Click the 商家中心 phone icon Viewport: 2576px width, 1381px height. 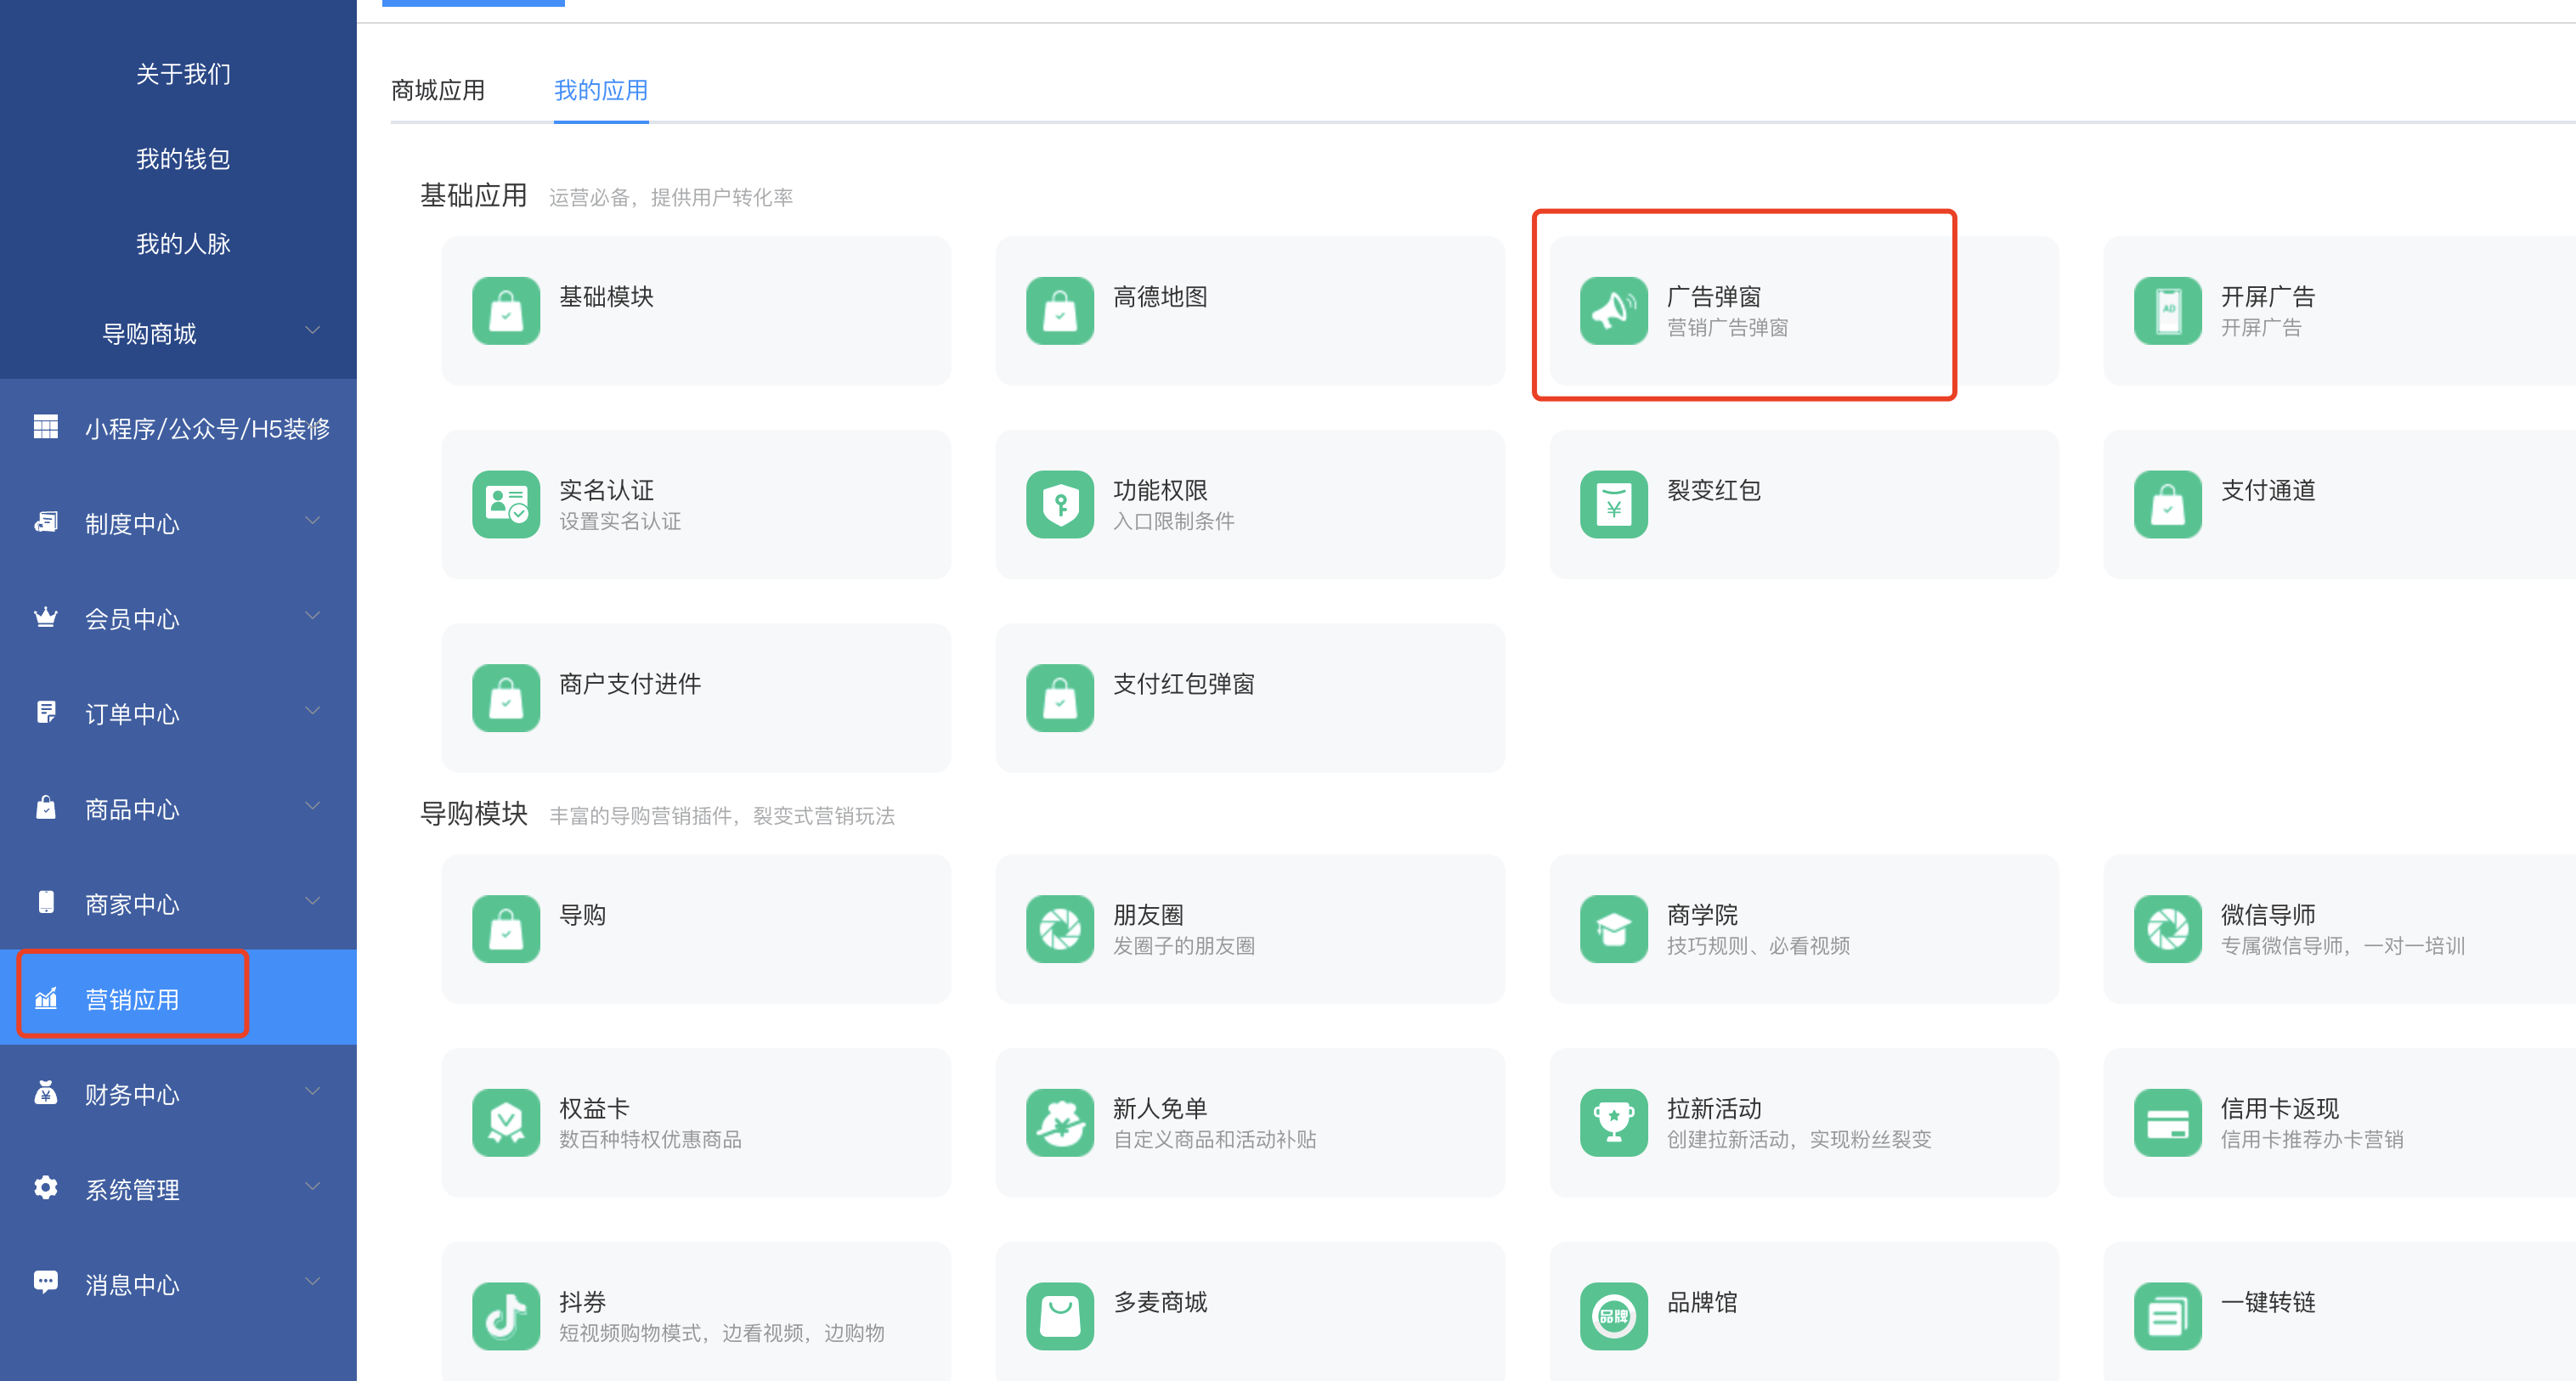coord(46,902)
